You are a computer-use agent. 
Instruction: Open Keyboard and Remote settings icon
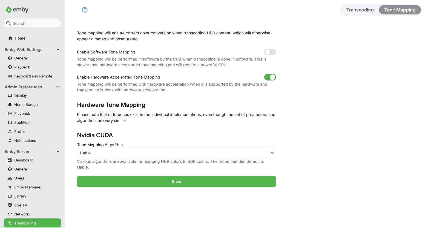coord(10,76)
